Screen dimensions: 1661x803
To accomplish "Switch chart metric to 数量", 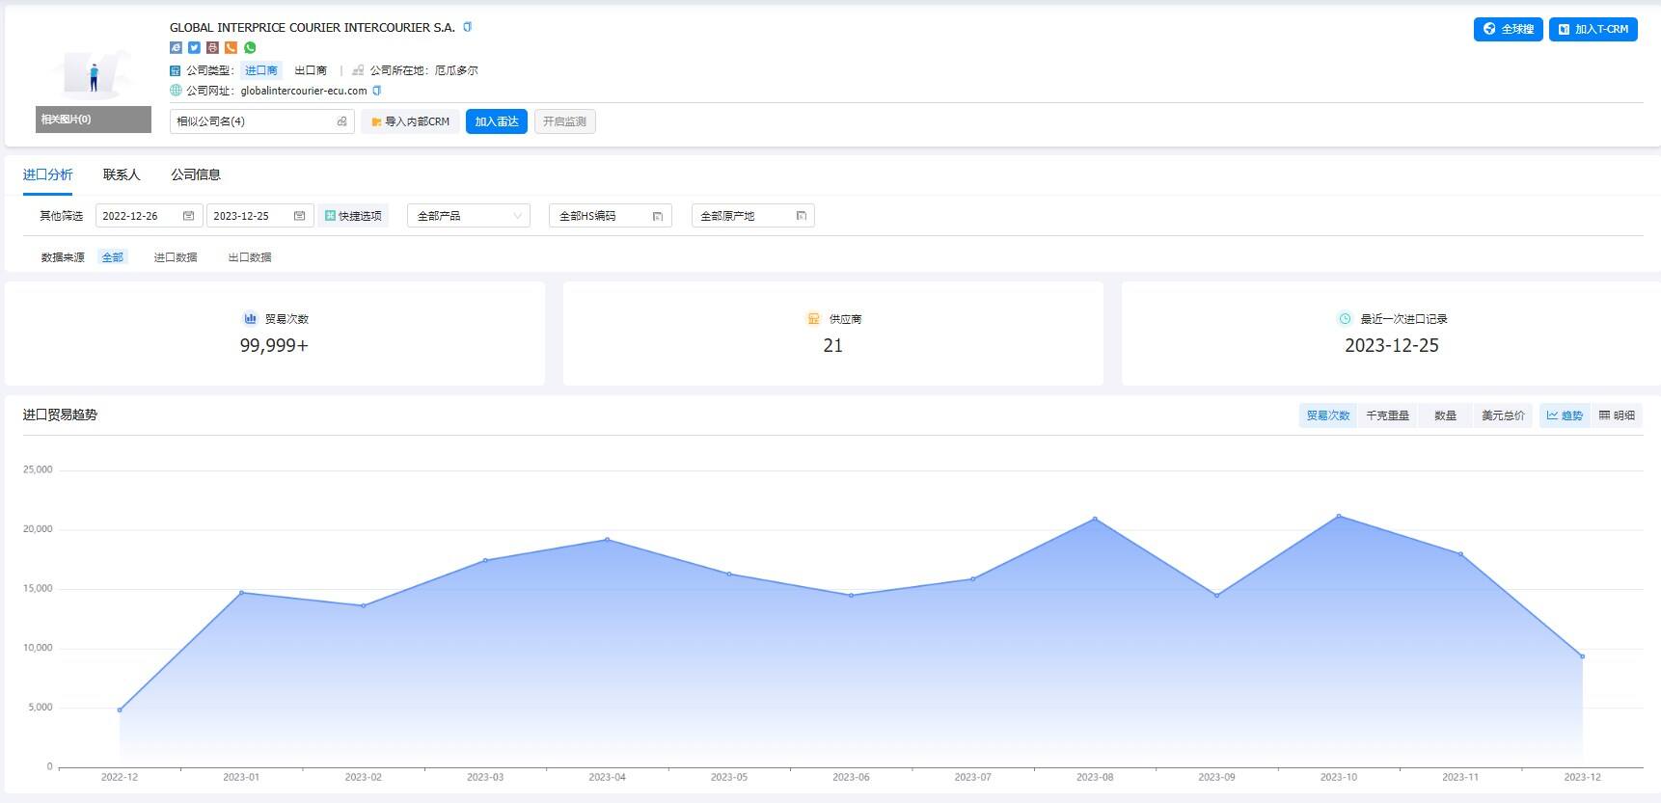I will 1445,415.
